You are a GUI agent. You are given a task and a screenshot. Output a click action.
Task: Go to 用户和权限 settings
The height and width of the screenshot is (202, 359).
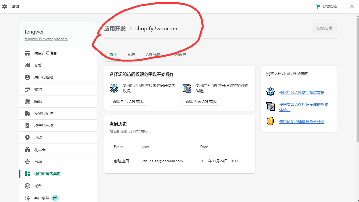pyautogui.click(x=58, y=77)
